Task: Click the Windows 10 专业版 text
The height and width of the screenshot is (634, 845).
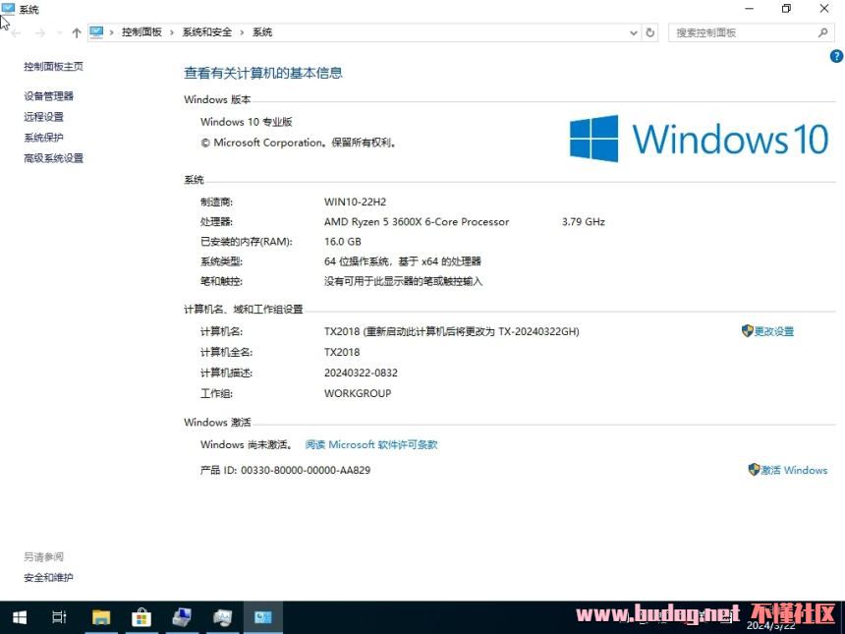Action: [x=247, y=122]
